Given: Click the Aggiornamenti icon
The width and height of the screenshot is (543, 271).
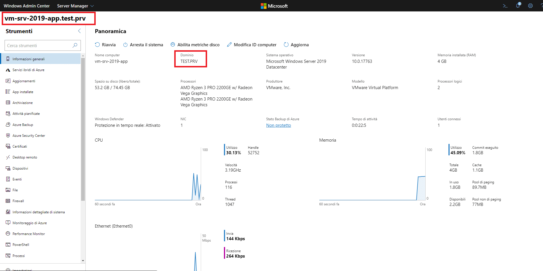Looking at the screenshot, I should pyautogui.click(x=8, y=81).
